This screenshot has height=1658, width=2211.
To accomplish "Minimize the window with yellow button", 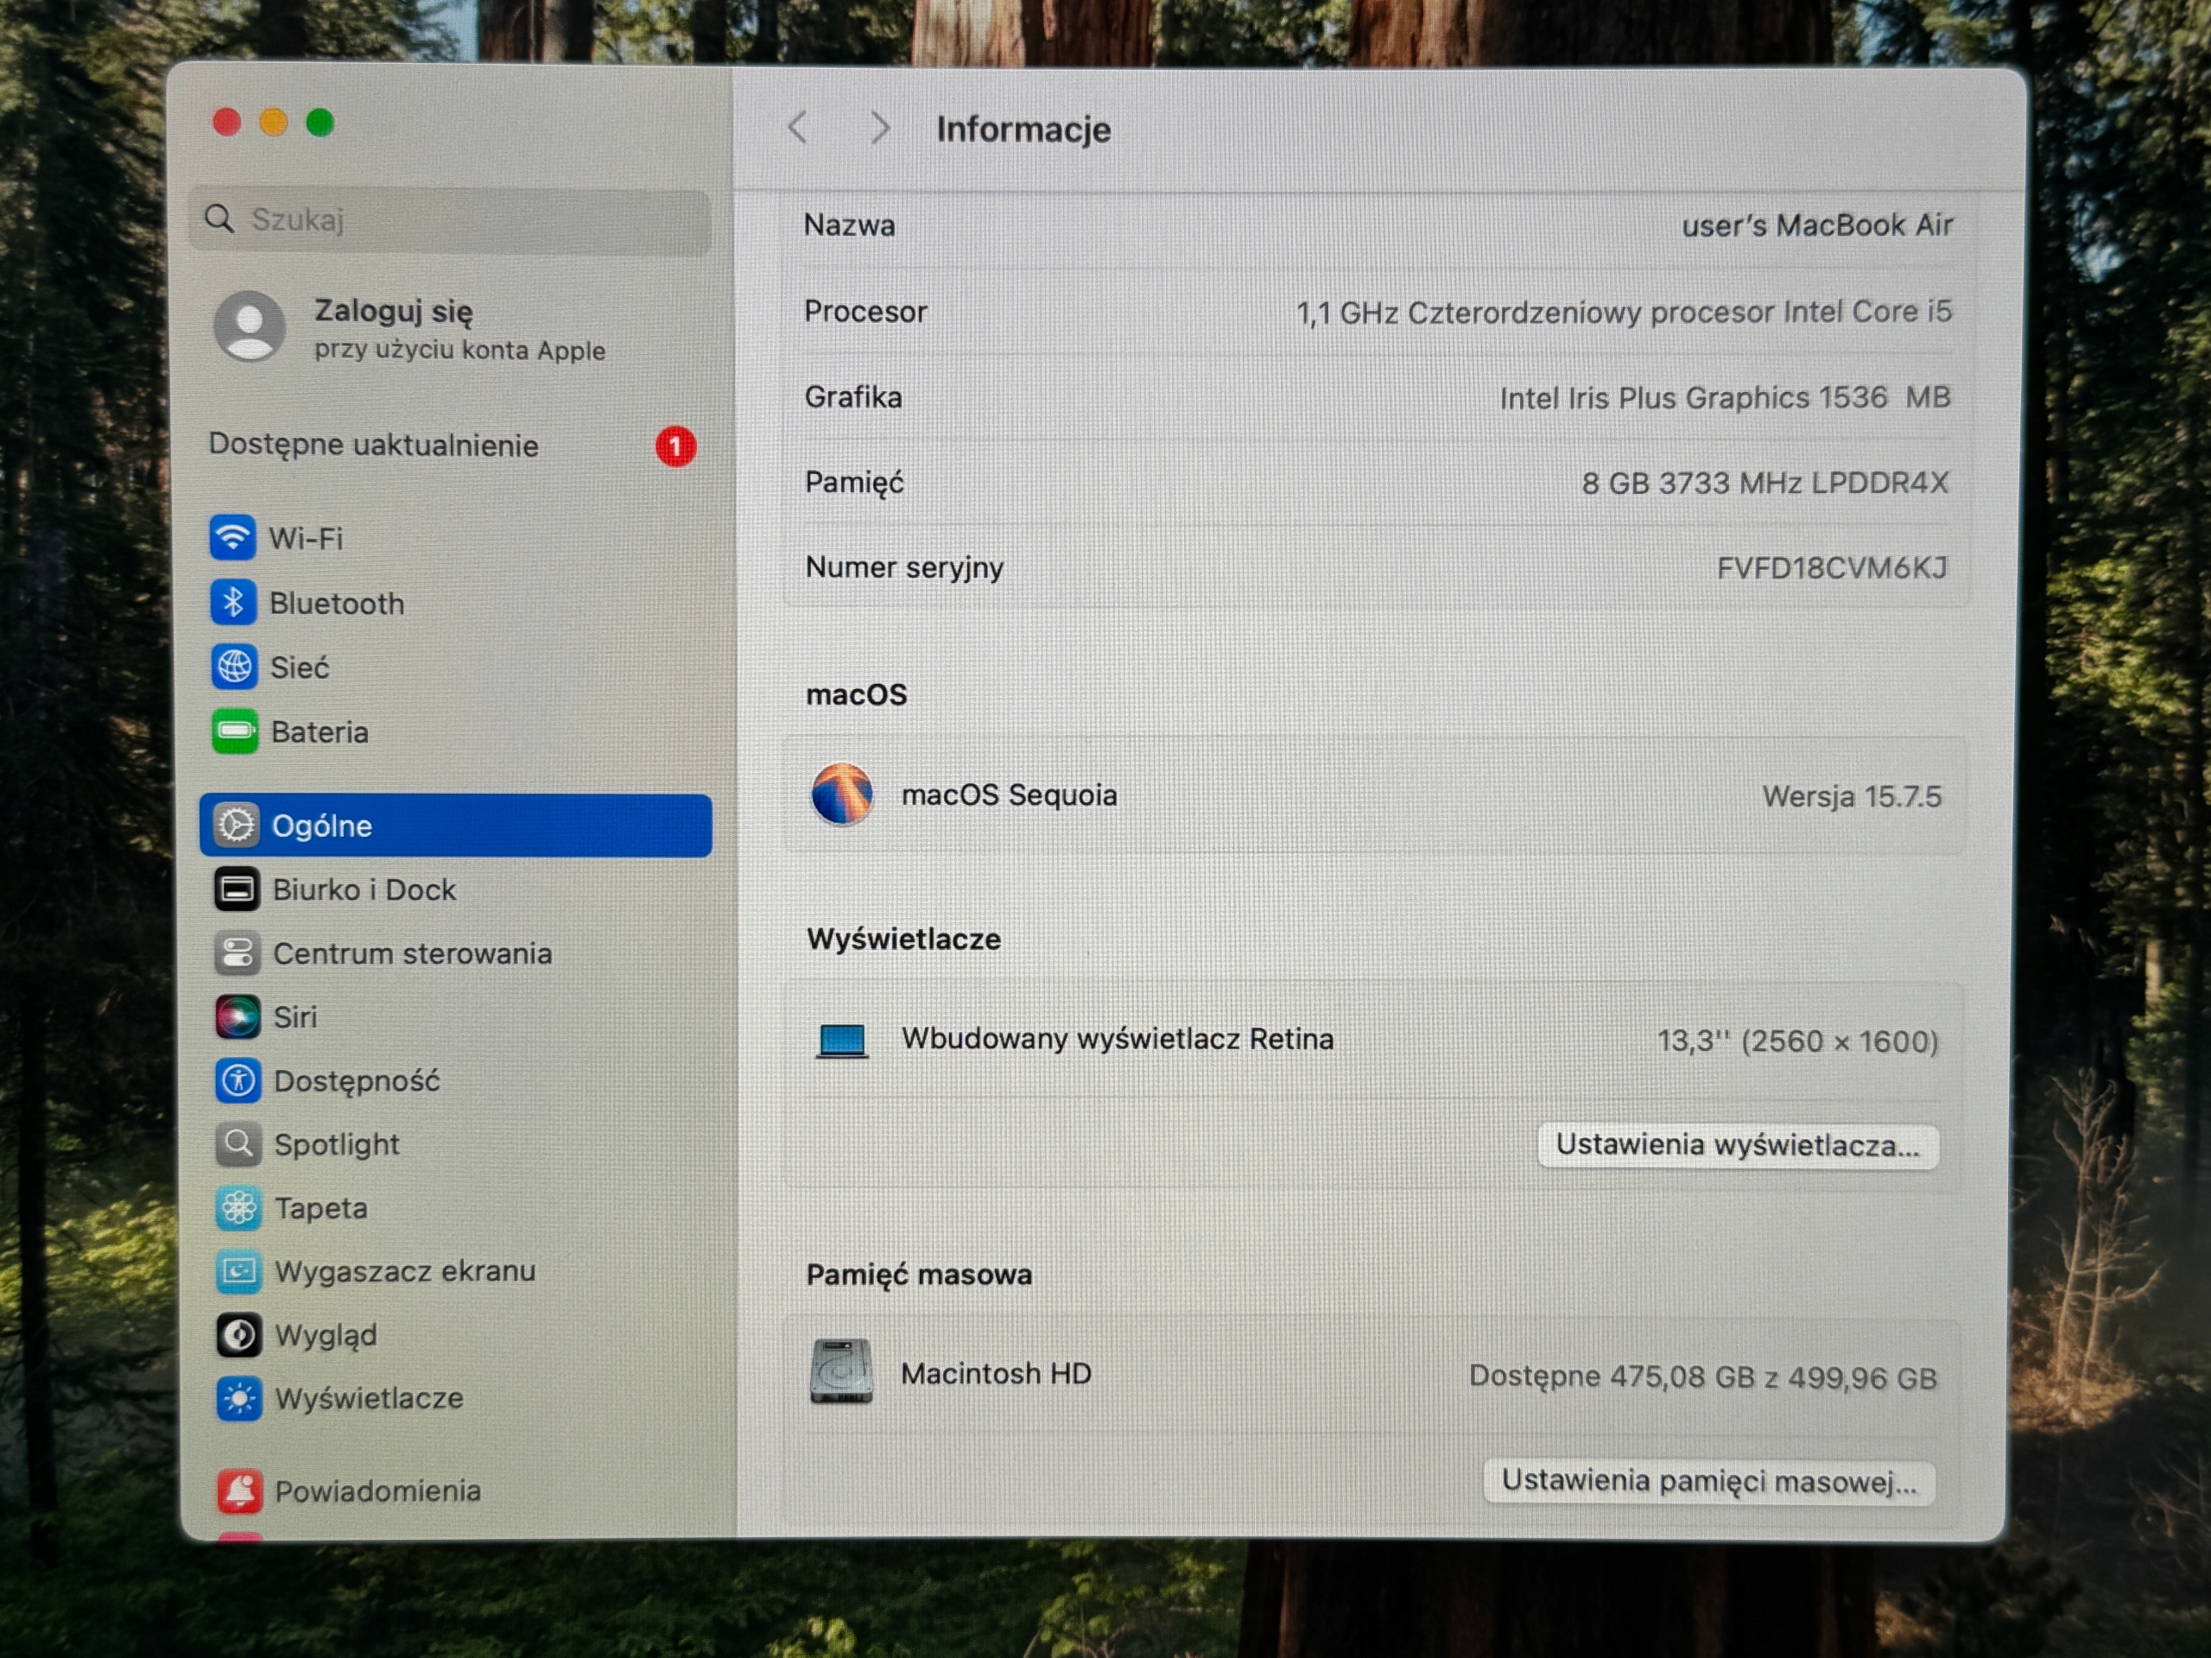I will [x=273, y=122].
